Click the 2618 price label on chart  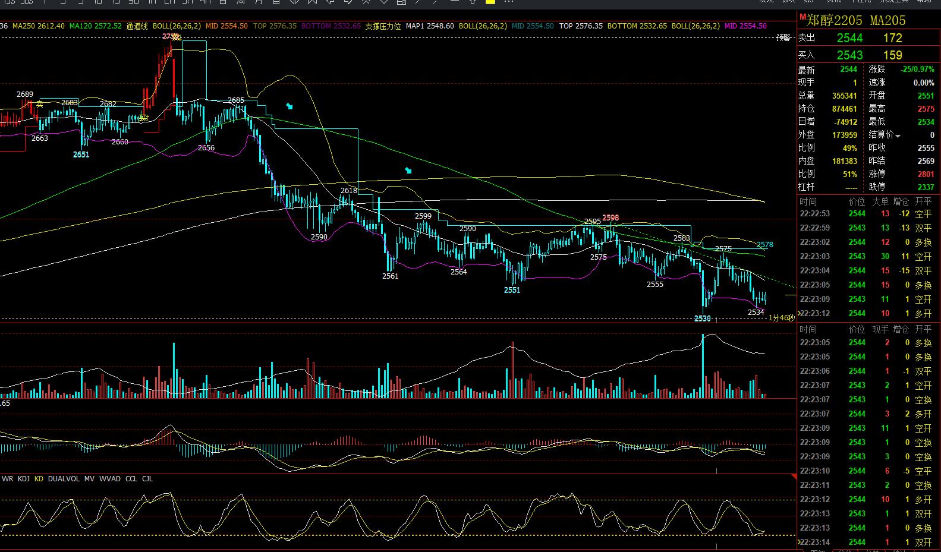pos(349,191)
